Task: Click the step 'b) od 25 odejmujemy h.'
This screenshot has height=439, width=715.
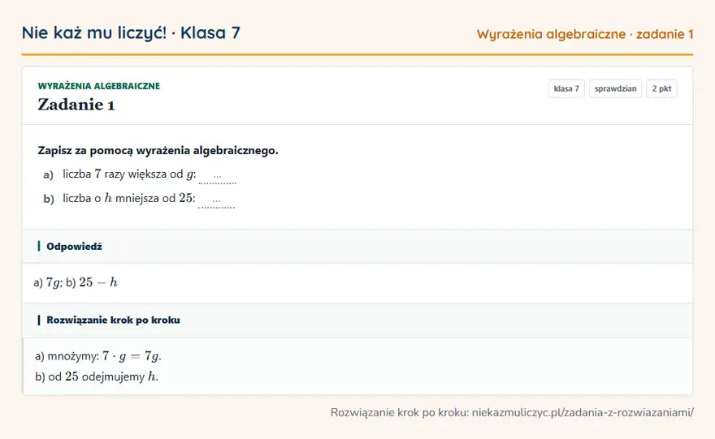Action: tap(97, 377)
